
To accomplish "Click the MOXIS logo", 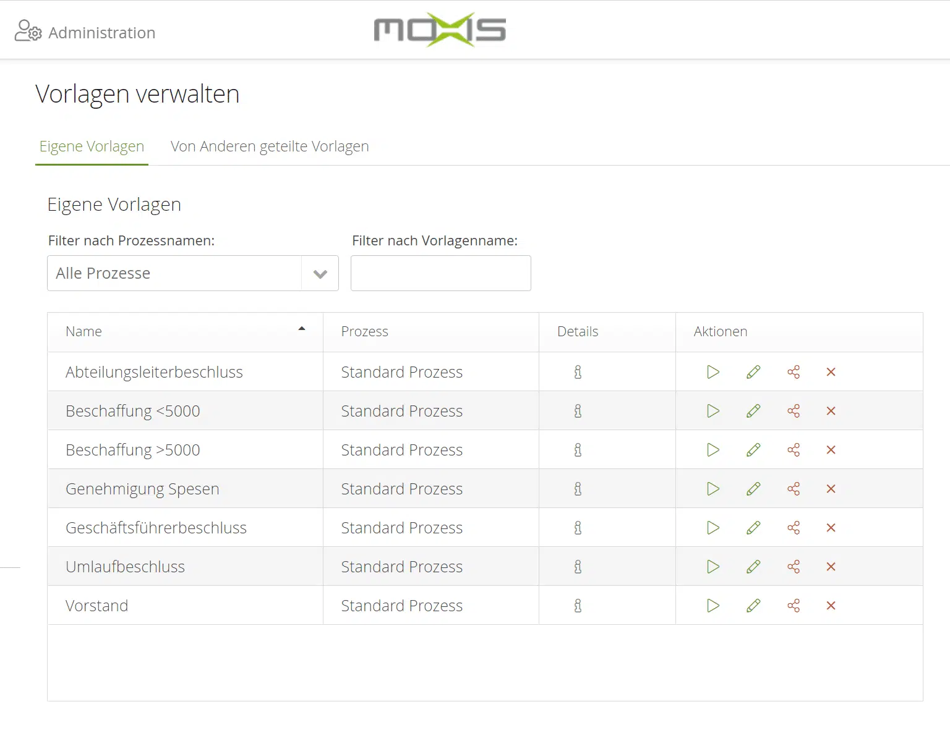I will (440, 30).
